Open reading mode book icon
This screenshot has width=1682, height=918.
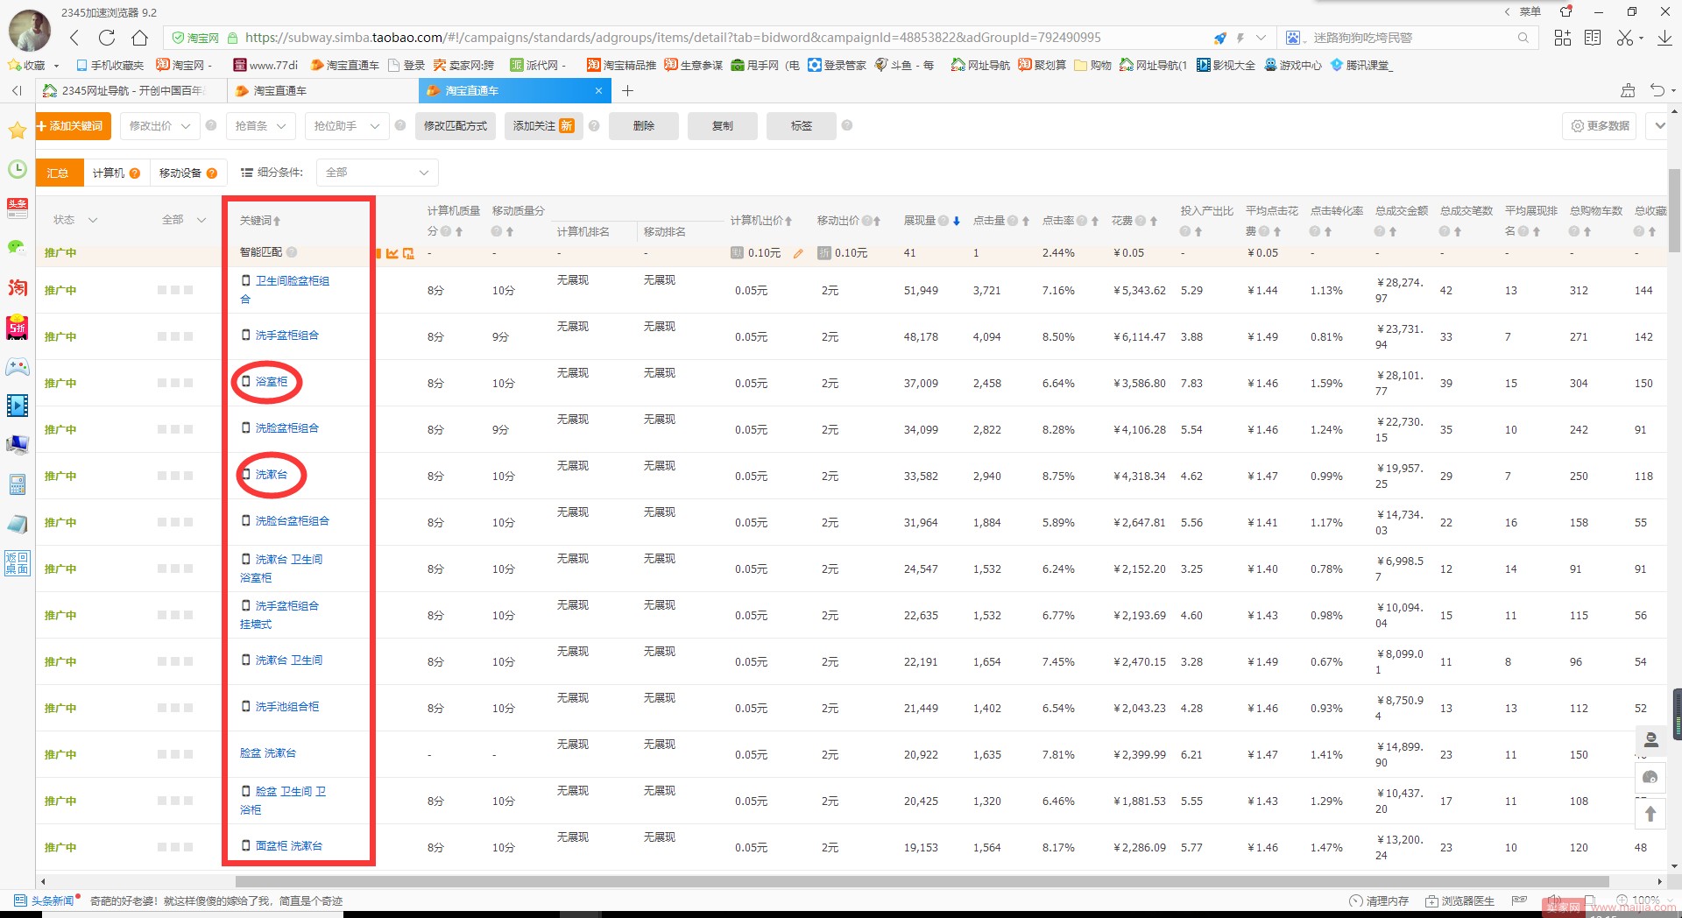click(x=1593, y=38)
